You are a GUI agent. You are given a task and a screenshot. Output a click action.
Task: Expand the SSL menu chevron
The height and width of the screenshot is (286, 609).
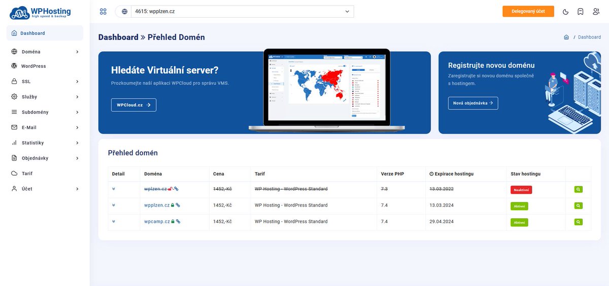click(77, 81)
